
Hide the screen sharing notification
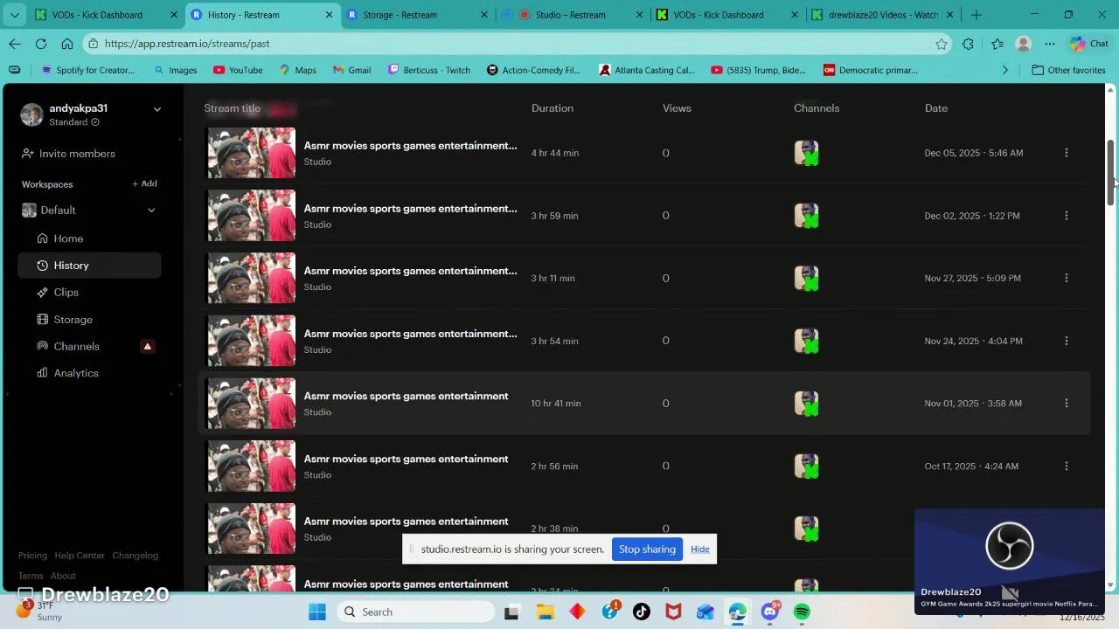coord(700,550)
